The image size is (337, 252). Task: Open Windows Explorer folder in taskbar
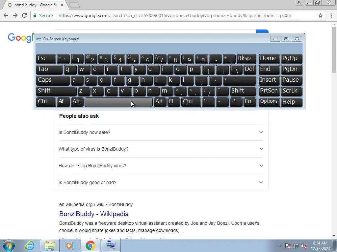50,245
